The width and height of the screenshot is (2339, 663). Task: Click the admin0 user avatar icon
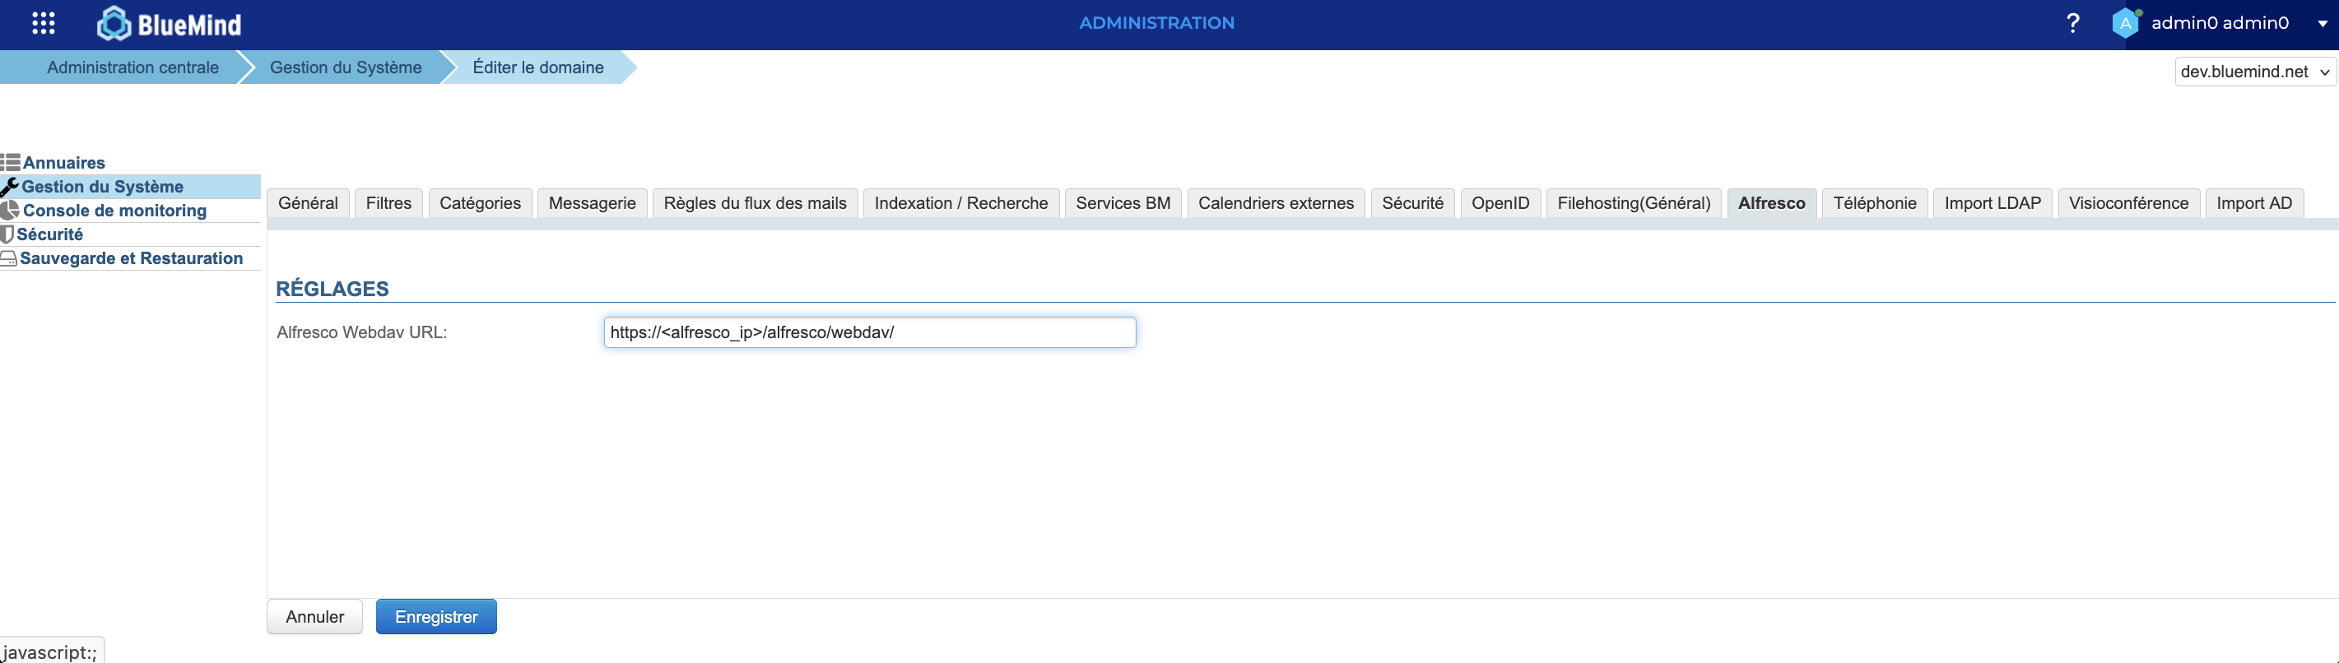coord(2125,24)
